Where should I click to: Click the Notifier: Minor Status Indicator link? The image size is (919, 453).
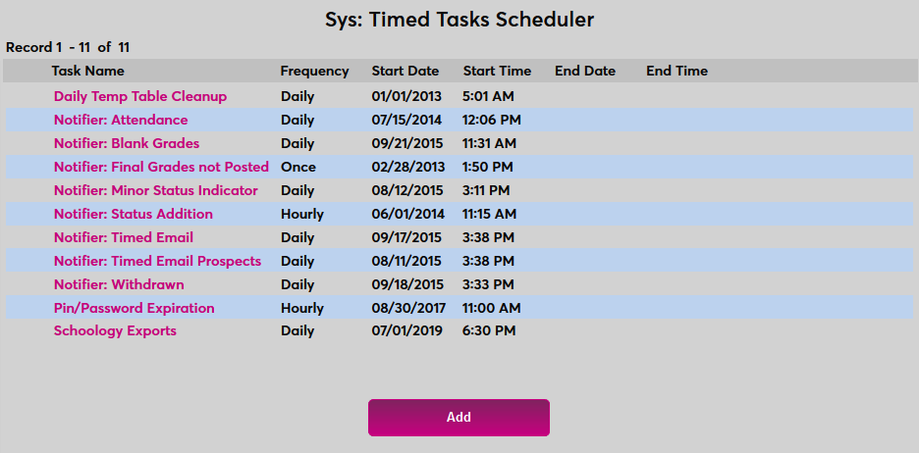(x=156, y=190)
